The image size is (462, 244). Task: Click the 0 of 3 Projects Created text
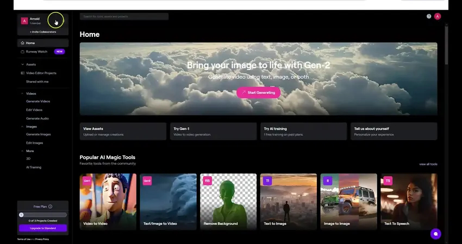[43, 221]
